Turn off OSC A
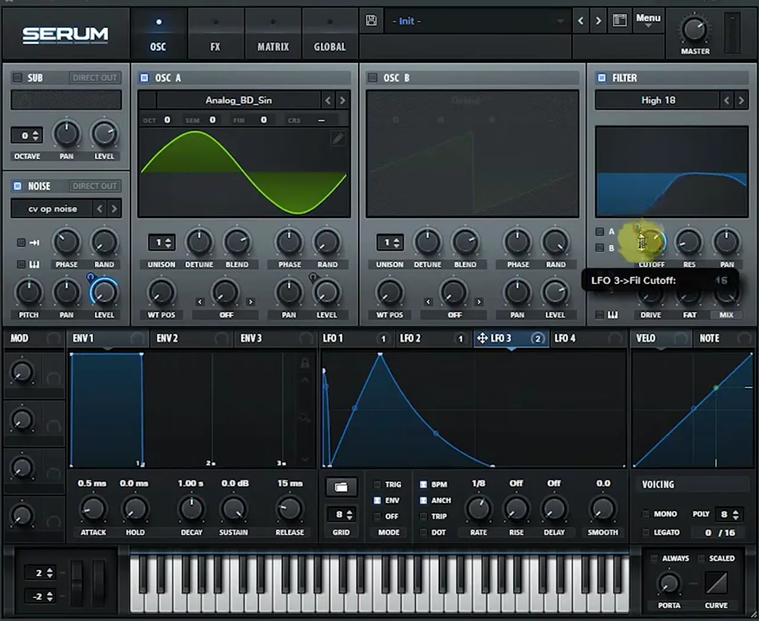759x621 pixels. pos(144,78)
